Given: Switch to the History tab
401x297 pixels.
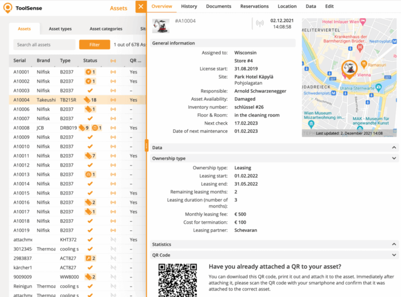Looking at the screenshot, I should [189, 6].
